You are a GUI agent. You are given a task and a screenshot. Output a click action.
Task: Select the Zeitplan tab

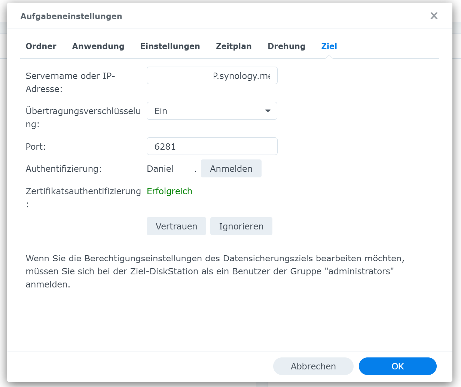[x=233, y=46]
